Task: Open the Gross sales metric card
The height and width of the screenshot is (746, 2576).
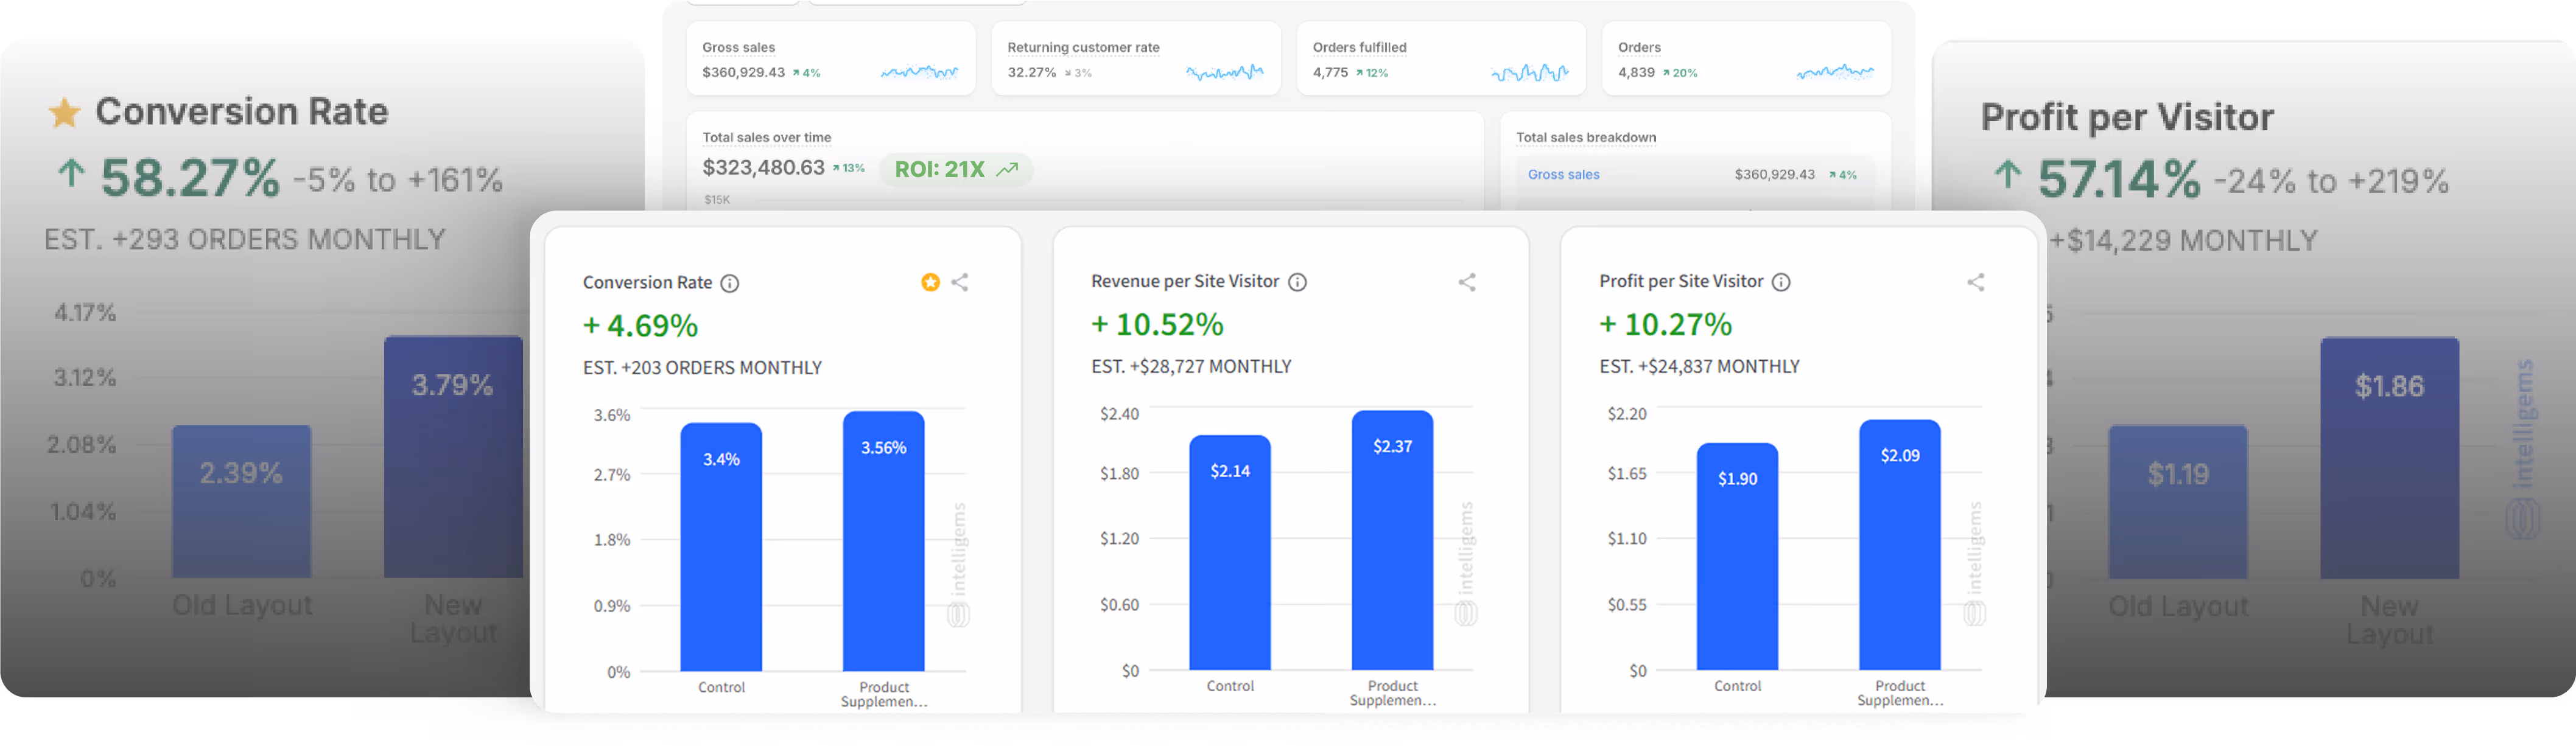Action: (830, 59)
